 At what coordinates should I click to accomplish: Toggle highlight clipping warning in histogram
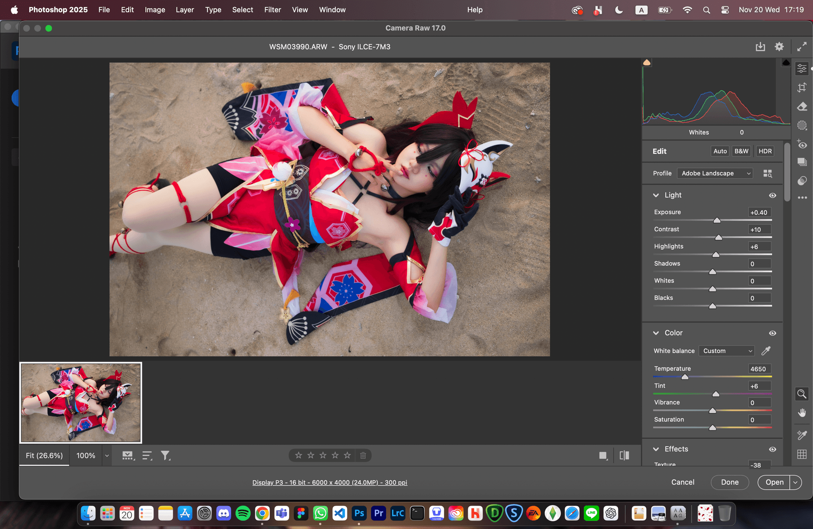[x=786, y=63]
